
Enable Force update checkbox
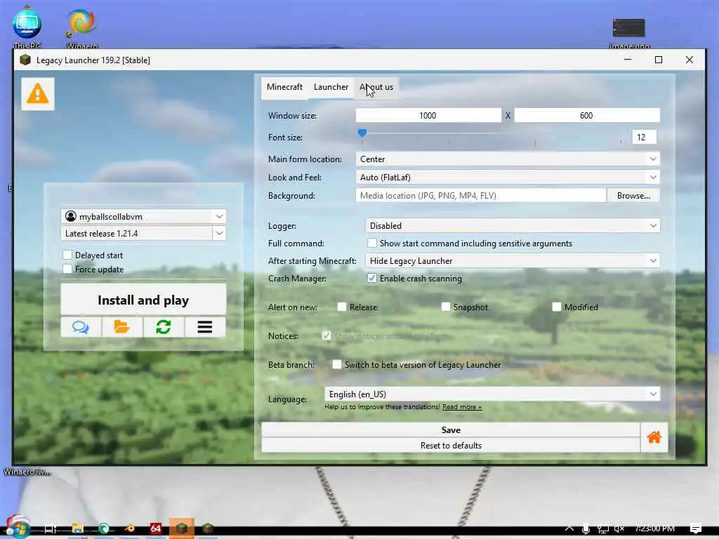[67, 269]
